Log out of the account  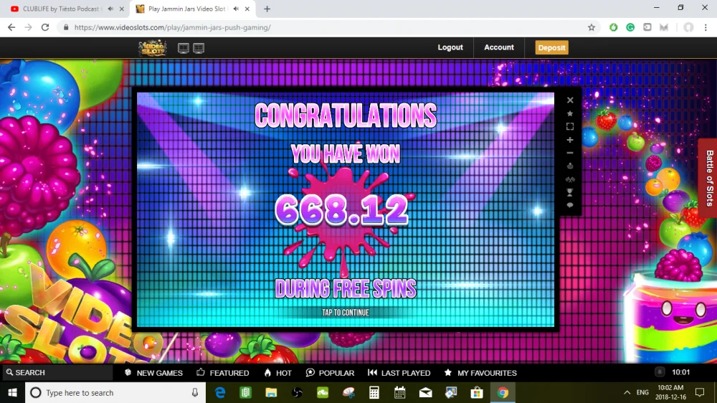point(450,47)
